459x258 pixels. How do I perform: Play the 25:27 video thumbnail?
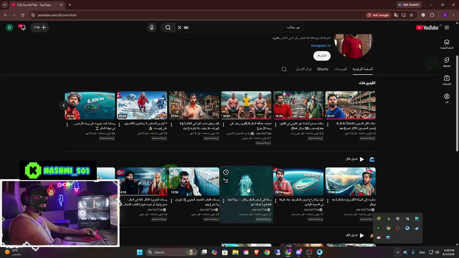[350, 105]
